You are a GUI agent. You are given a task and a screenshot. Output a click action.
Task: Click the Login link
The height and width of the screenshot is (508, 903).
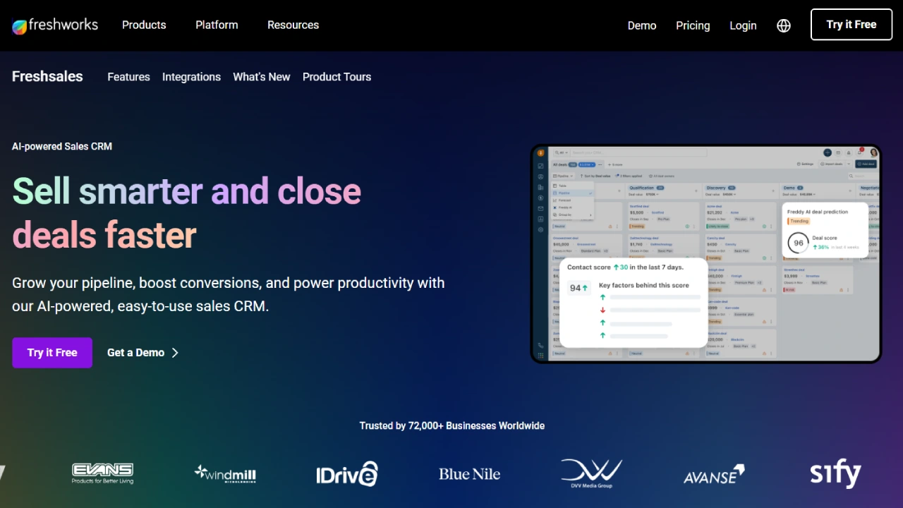[743, 25]
